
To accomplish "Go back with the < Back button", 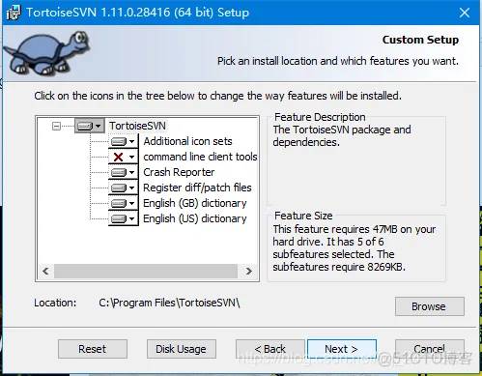I will pyautogui.click(x=270, y=349).
